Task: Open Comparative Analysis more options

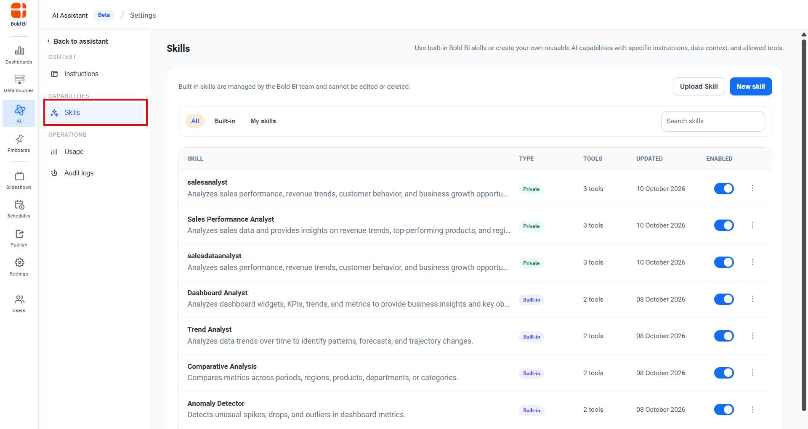Action: (753, 373)
